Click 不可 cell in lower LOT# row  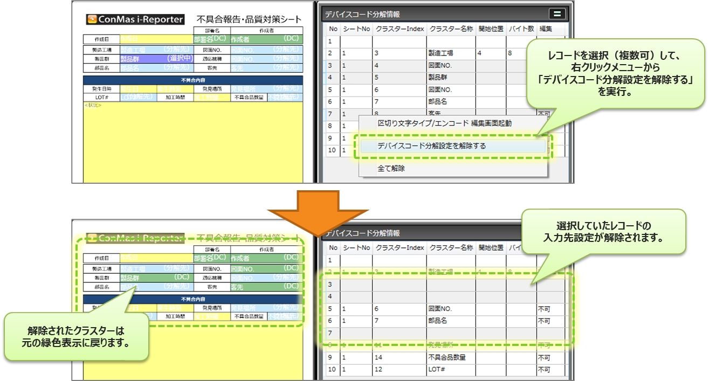[550, 370]
